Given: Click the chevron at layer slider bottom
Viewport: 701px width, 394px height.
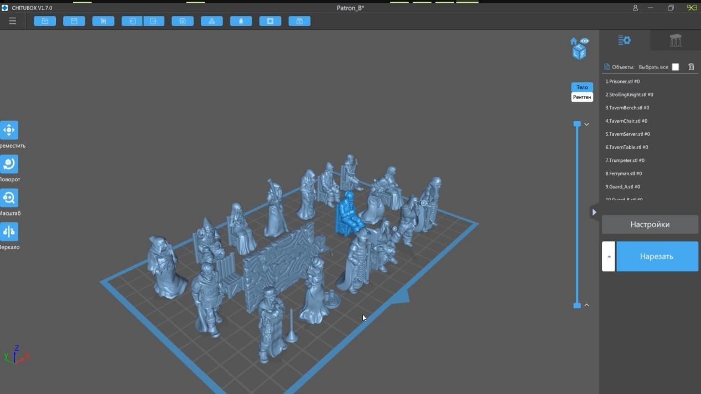Looking at the screenshot, I should point(586,305).
